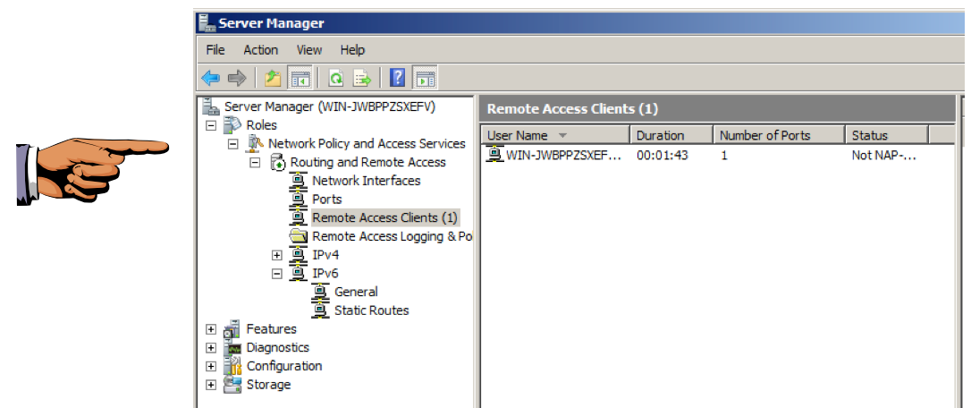Collapse the IPv6 node

(277, 274)
